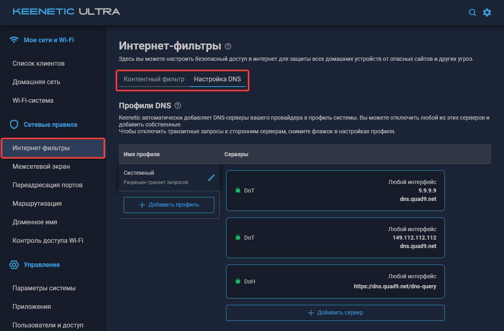Click the search magnifier icon in header
This screenshot has width=504, height=331.
[x=472, y=12]
